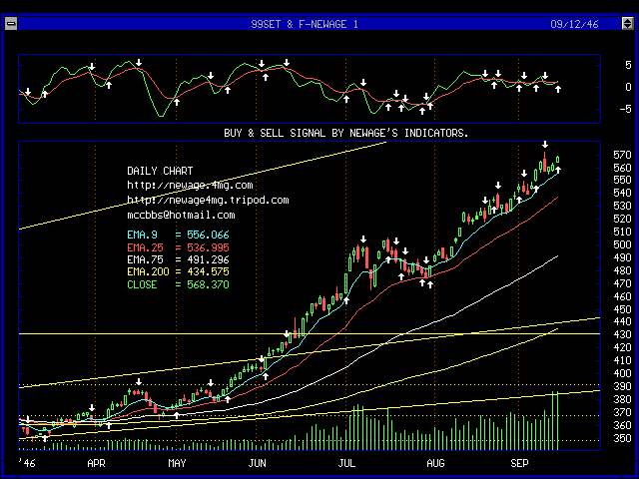Click the cyan EMA.9 legend label
Viewport: 639px width, 479px height.
coord(142,236)
